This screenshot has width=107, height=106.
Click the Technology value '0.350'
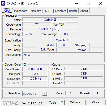(30, 34)
